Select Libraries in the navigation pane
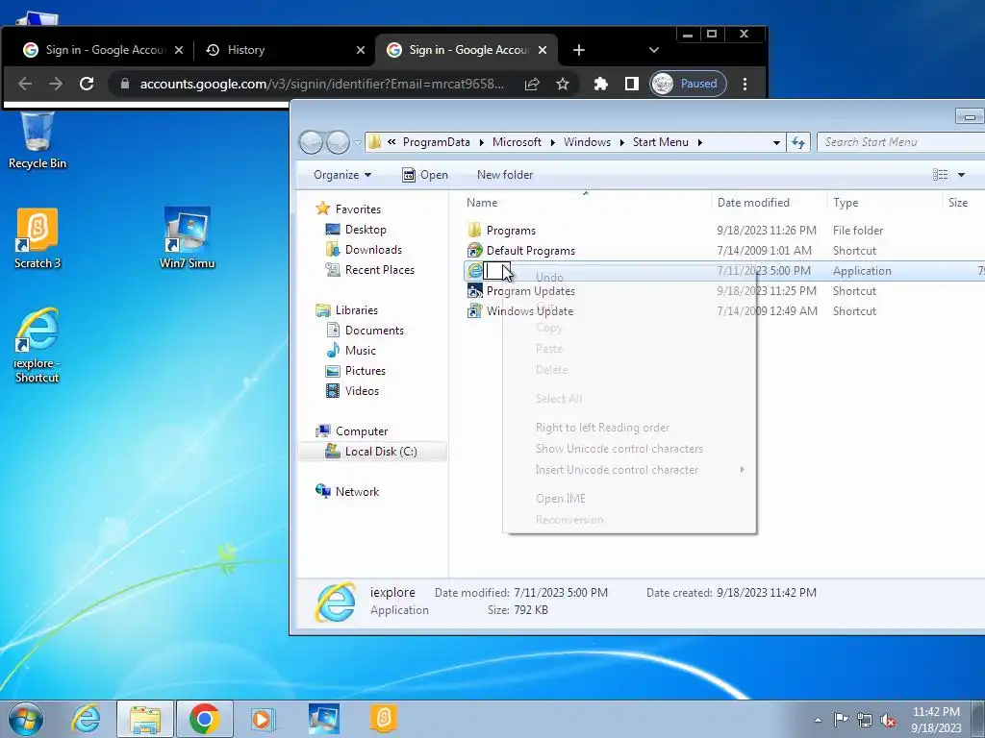 [x=347, y=310]
